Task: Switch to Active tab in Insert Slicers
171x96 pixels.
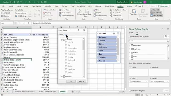Action: click(61, 35)
